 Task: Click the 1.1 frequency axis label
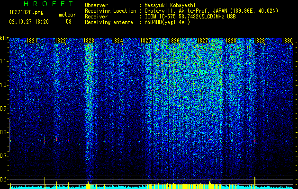[4, 61]
